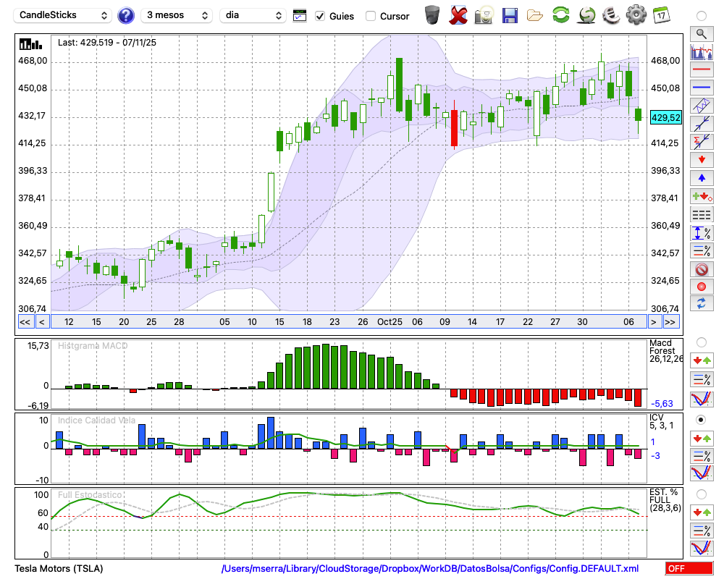Click the green refresh arrows icon
This screenshot has width=724, height=579.
560,15
